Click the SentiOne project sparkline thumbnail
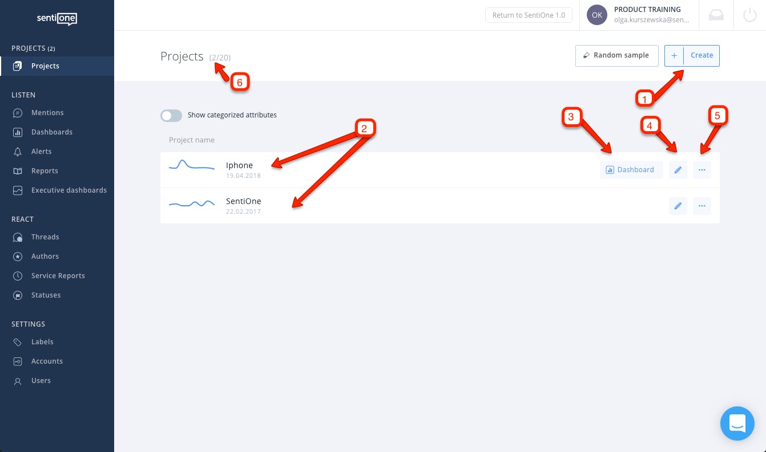 (192, 203)
